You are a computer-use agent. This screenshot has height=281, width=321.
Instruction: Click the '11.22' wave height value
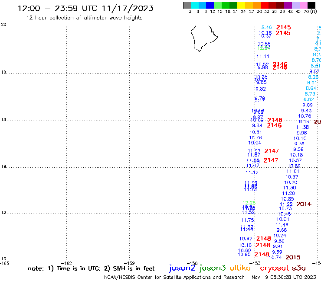286,204
